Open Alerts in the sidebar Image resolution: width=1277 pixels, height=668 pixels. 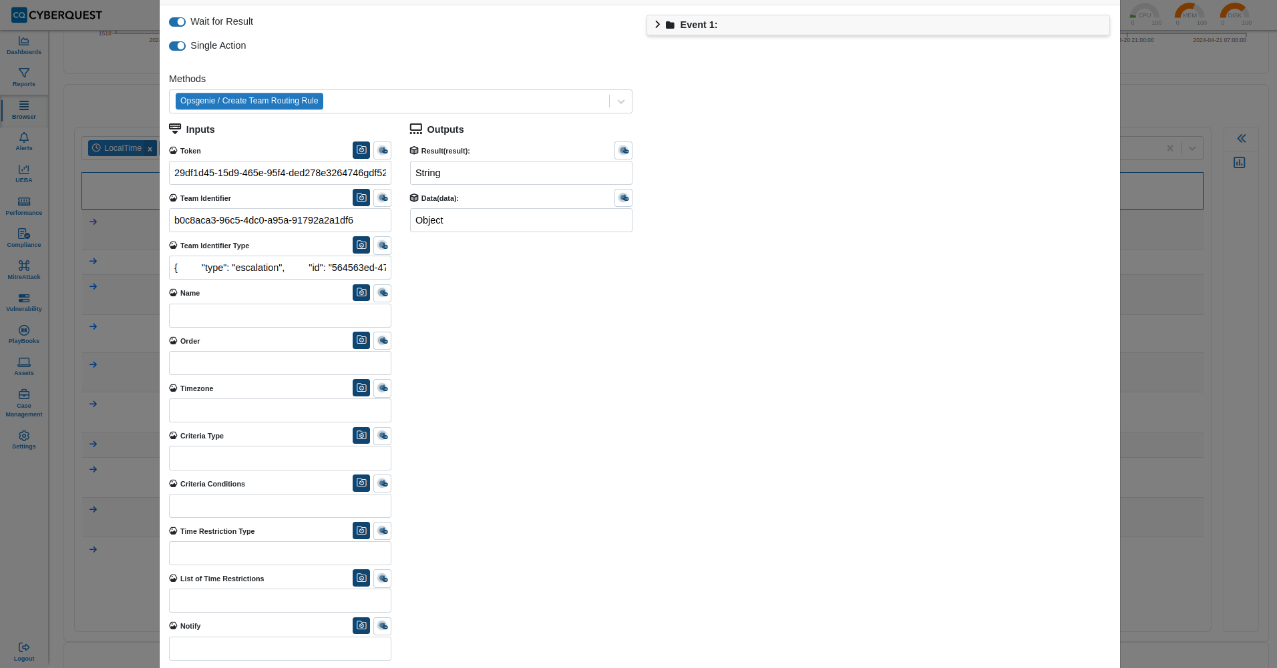24,141
